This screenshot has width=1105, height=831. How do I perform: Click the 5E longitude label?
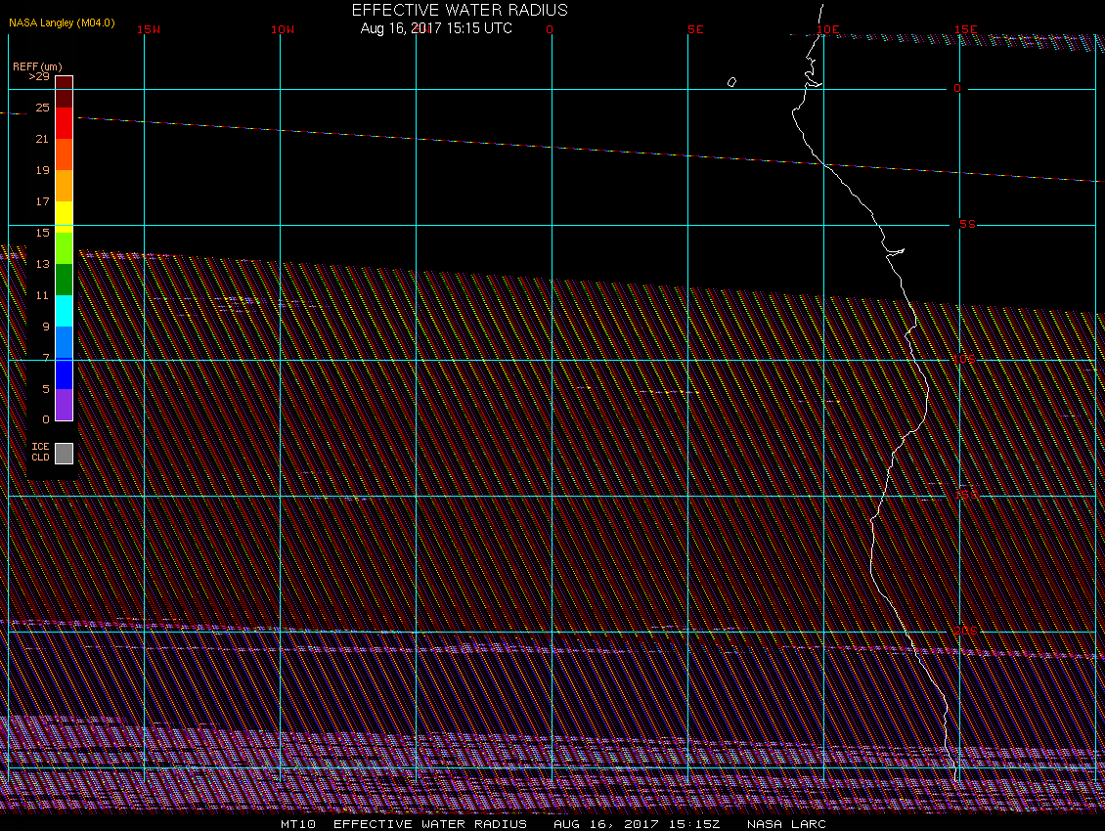[x=695, y=29]
